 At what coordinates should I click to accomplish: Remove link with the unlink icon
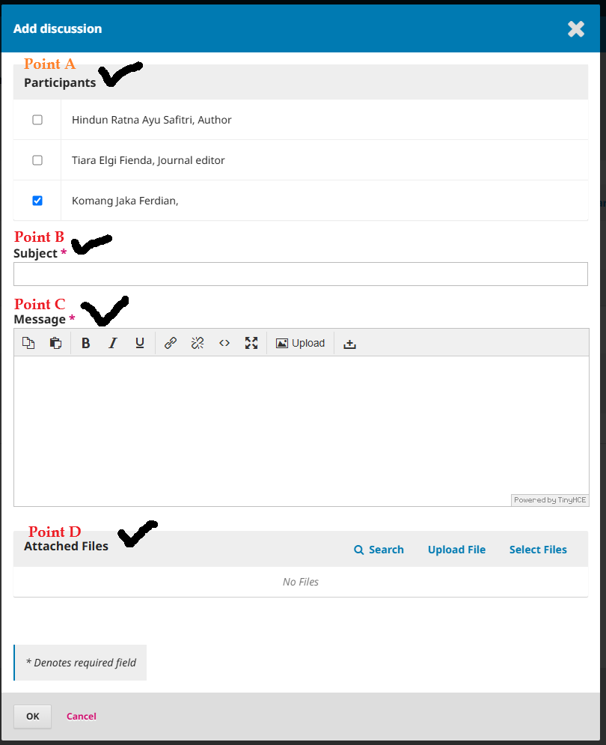click(198, 343)
